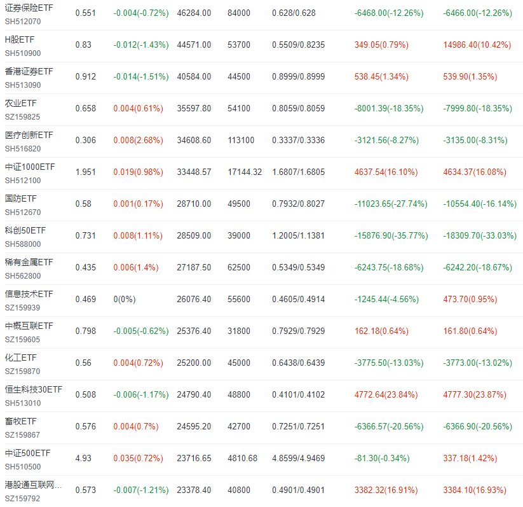Click quantity 17144.32 in 中证1000ETF row

(x=245, y=172)
